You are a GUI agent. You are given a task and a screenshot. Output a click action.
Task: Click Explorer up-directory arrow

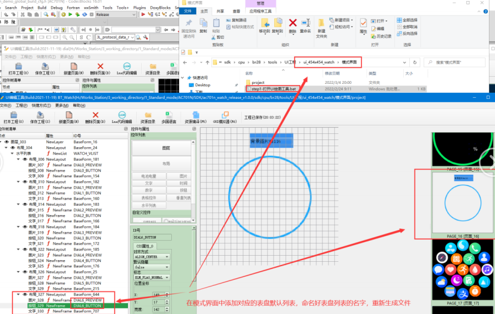(x=207, y=62)
